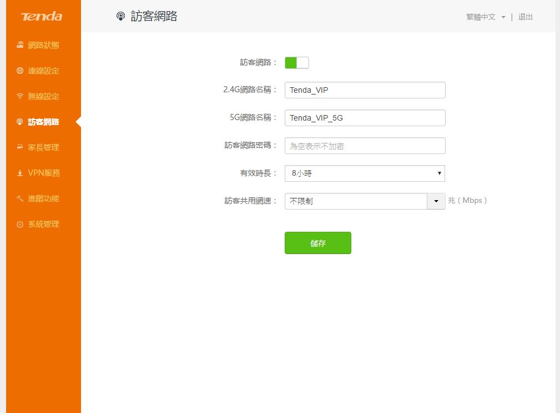Click the 2.4G網路名稱： label
The width and height of the screenshot is (560, 413).
tap(250, 89)
